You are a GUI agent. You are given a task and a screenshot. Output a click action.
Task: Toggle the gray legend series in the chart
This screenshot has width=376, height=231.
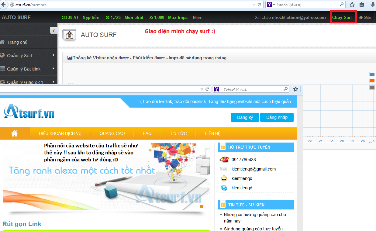click(372, 88)
